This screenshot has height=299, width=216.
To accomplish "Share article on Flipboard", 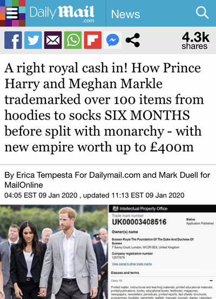I will click(x=93, y=40).
